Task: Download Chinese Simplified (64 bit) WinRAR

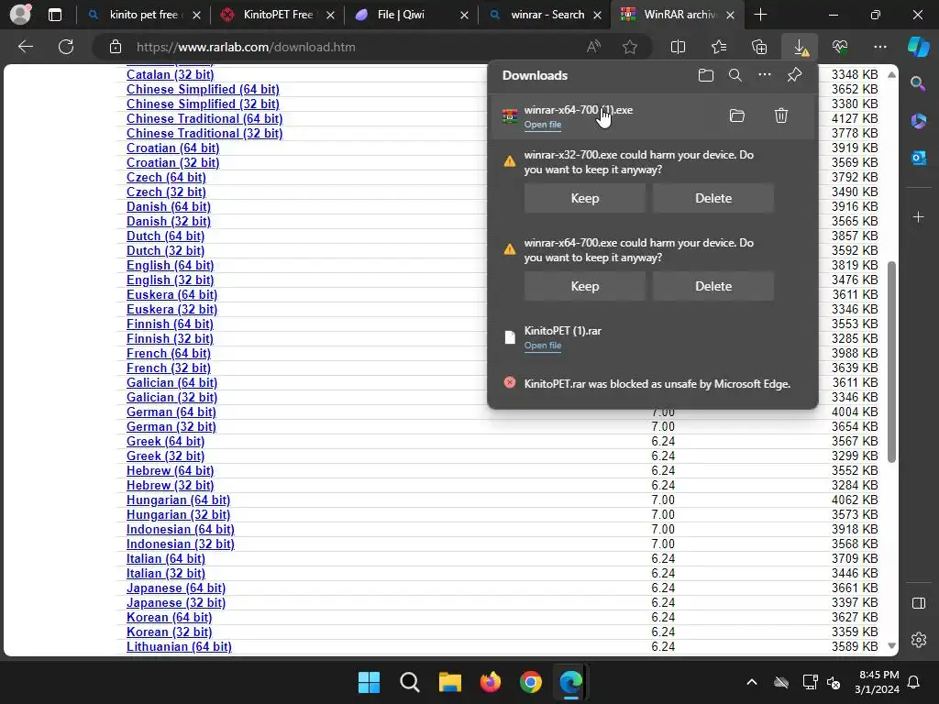Action: 203,89
